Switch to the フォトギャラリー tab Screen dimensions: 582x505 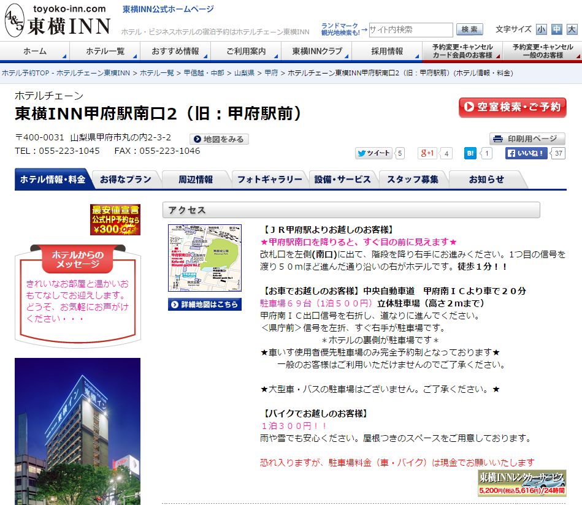(x=269, y=179)
